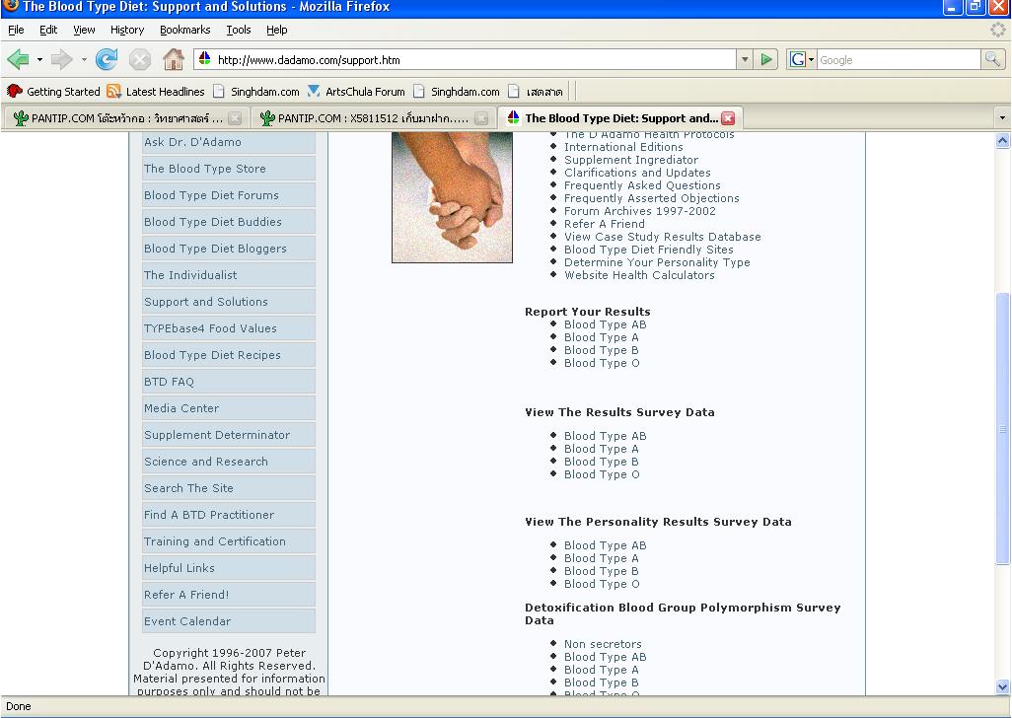The height and width of the screenshot is (718, 1012).
Task: Open the search engine selector dropdown
Action: [812, 60]
